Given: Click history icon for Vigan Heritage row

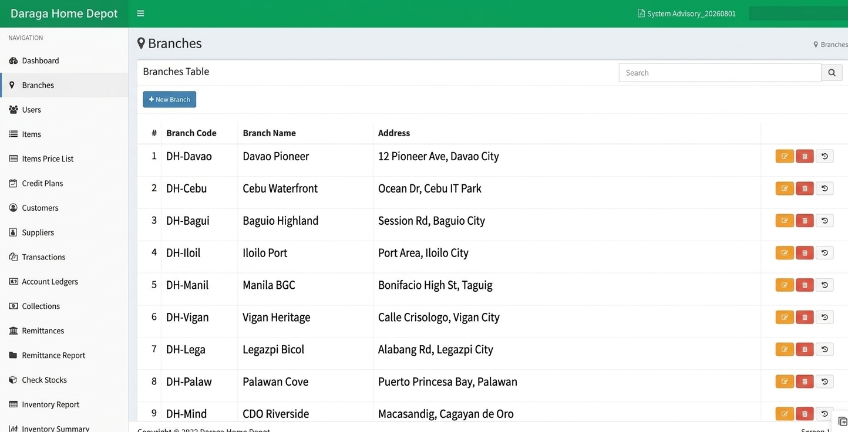Looking at the screenshot, I should click(825, 318).
